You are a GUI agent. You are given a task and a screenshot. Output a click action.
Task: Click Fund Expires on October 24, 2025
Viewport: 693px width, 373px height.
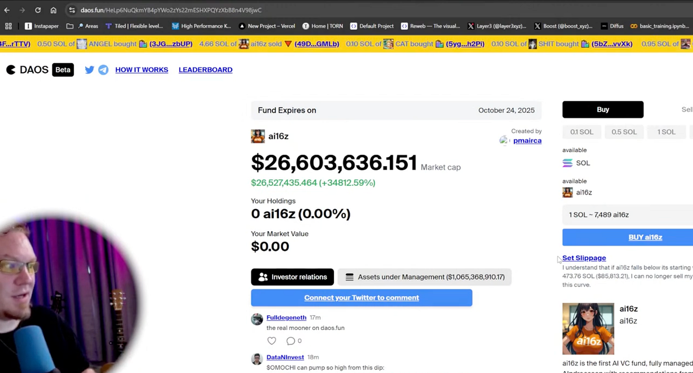396,110
